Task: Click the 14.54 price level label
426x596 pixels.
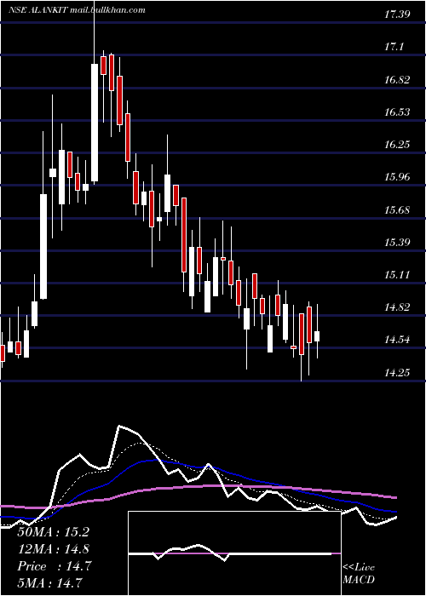Action: tap(397, 340)
